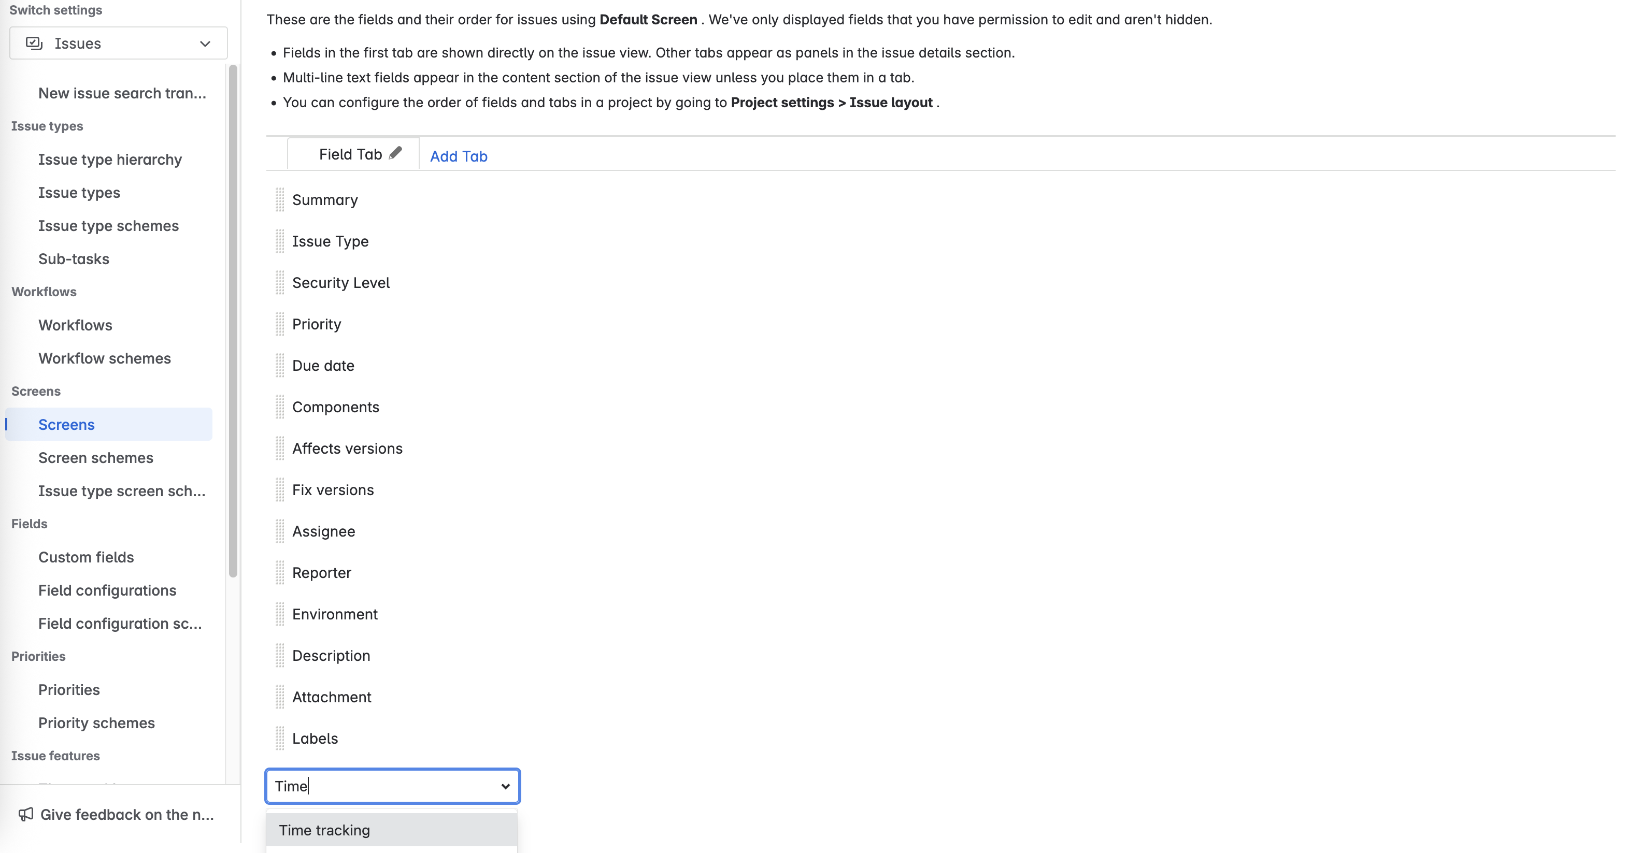Screen dimensions: 1626x853
Task: Click the Add Tab link
Action: (458, 156)
